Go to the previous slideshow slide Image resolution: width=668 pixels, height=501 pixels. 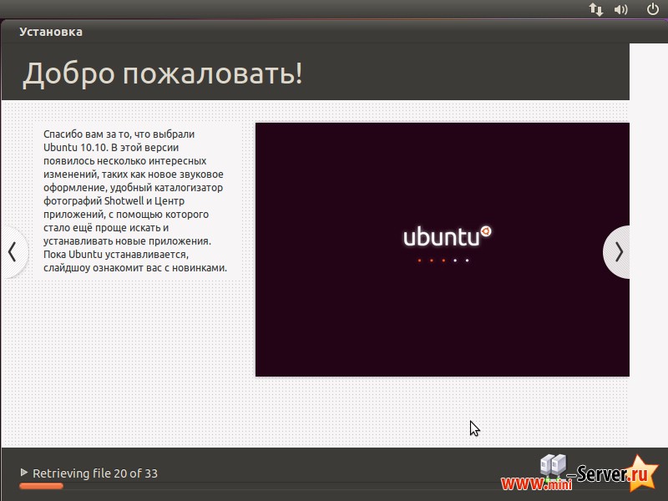click(14, 252)
